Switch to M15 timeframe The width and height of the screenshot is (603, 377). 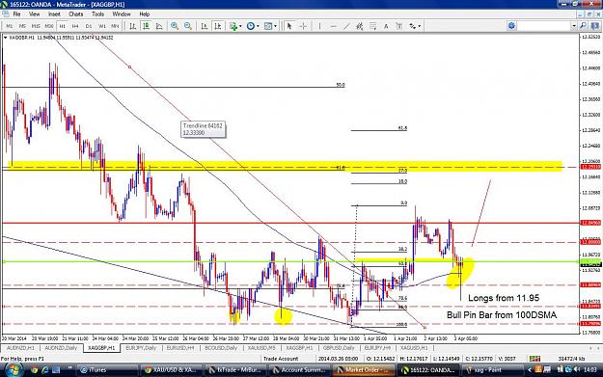click(x=36, y=26)
